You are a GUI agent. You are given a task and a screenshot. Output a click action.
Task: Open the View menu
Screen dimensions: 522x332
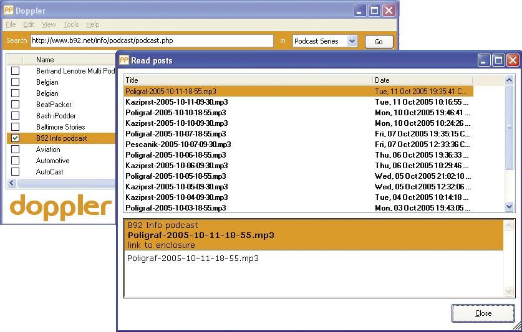49,24
